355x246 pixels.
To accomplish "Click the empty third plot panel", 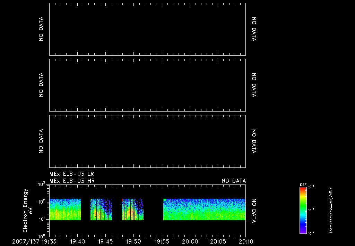I will 147,141.
